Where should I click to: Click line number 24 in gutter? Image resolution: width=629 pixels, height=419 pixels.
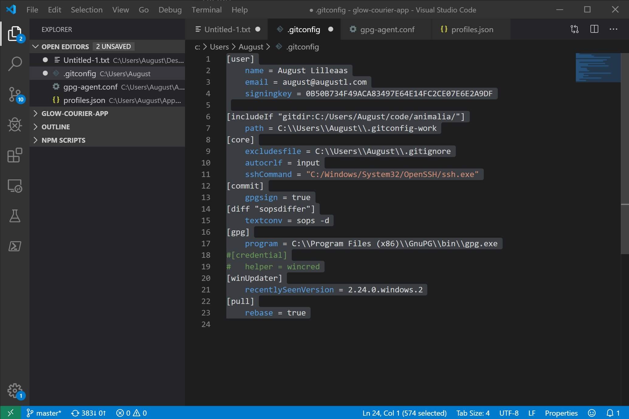[x=206, y=324]
